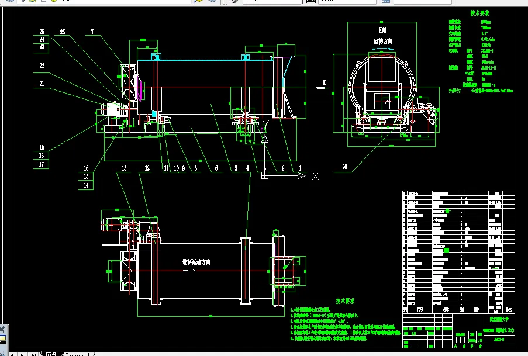Select part callout number 5

tap(236, 168)
